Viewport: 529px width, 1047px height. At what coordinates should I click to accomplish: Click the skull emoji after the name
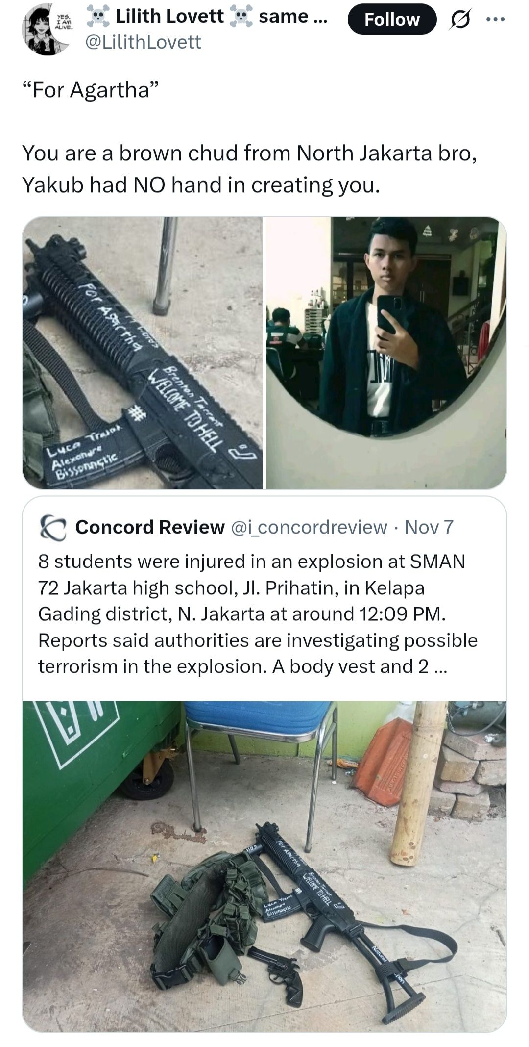(x=240, y=17)
